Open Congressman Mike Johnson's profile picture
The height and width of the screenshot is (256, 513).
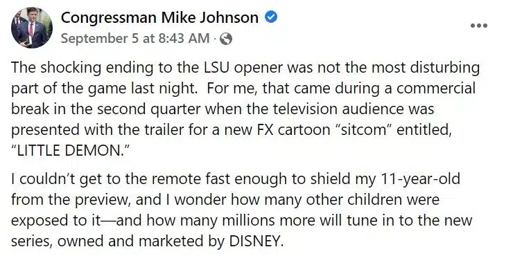pos(32,28)
